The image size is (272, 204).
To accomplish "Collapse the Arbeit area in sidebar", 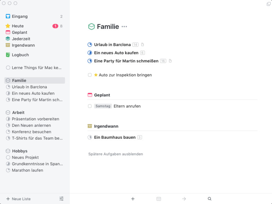I will (x=18, y=113).
